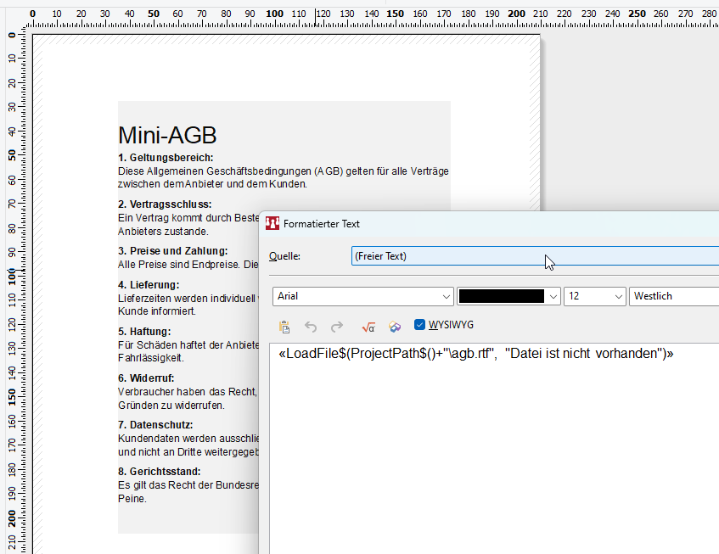Image resolution: width=719 pixels, height=554 pixels.
Task: Open the Arial font dropdown
Action: pyautogui.click(x=363, y=296)
